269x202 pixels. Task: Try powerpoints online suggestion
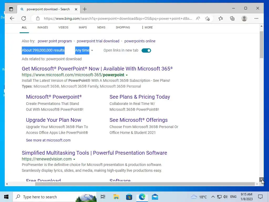(x=140, y=41)
